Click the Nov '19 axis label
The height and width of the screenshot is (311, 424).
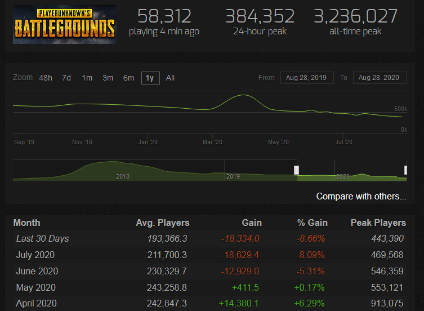82,142
